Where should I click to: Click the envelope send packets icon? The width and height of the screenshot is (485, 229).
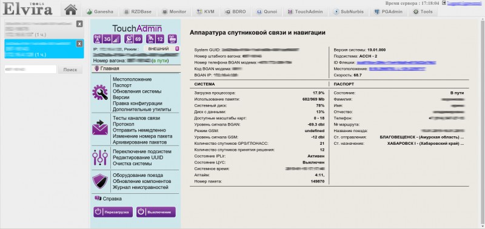coord(100,127)
